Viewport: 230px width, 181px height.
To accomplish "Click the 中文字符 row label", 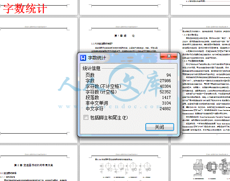I will (94, 109).
